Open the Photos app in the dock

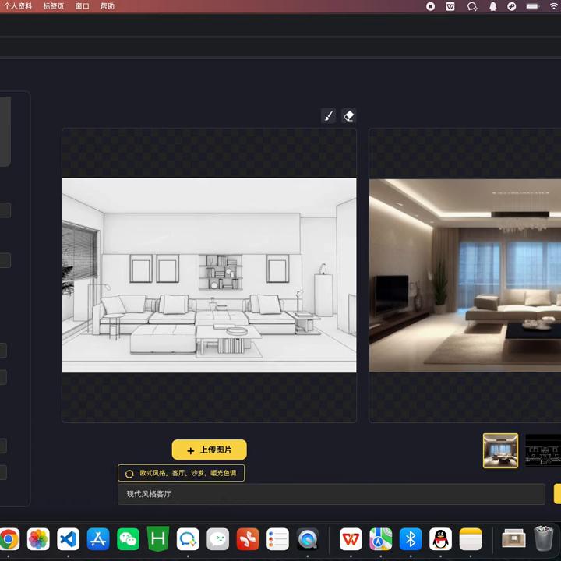click(x=38, y=538)
